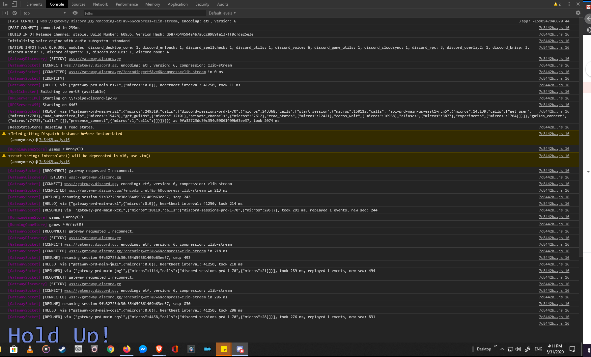Clear the console log

14,13
